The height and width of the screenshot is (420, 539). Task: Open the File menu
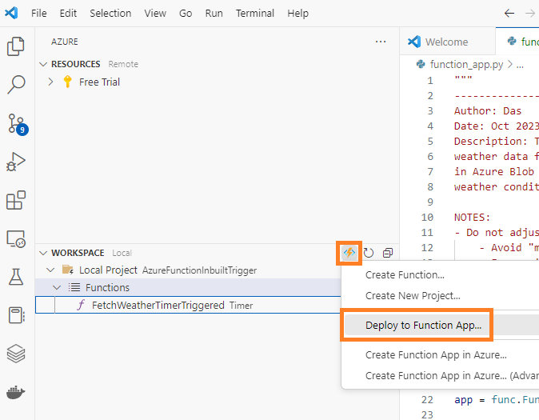(x=39, y=14)
